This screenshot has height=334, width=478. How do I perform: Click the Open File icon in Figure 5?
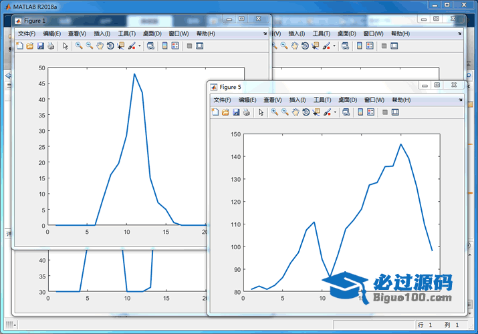coord(225,112)
